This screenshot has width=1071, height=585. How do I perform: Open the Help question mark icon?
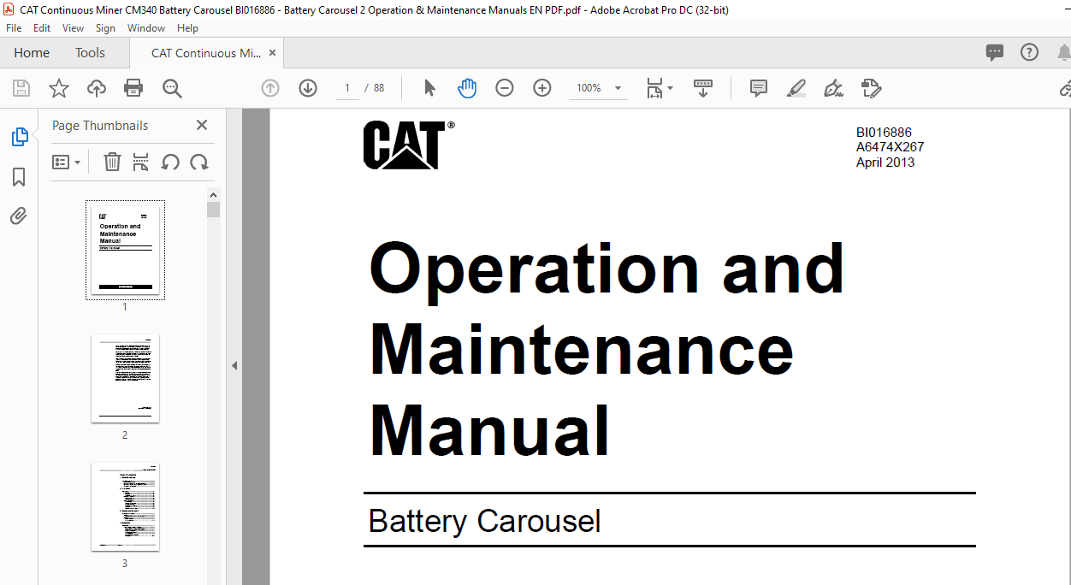click(1030, 52)
